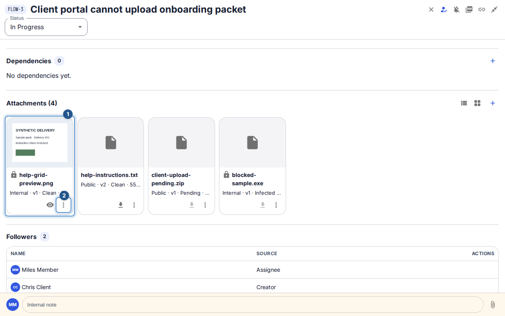Click the client-upload-pending.zip file placeholder
The height and width of the screenshot is (316, 505).
[181, 143]
